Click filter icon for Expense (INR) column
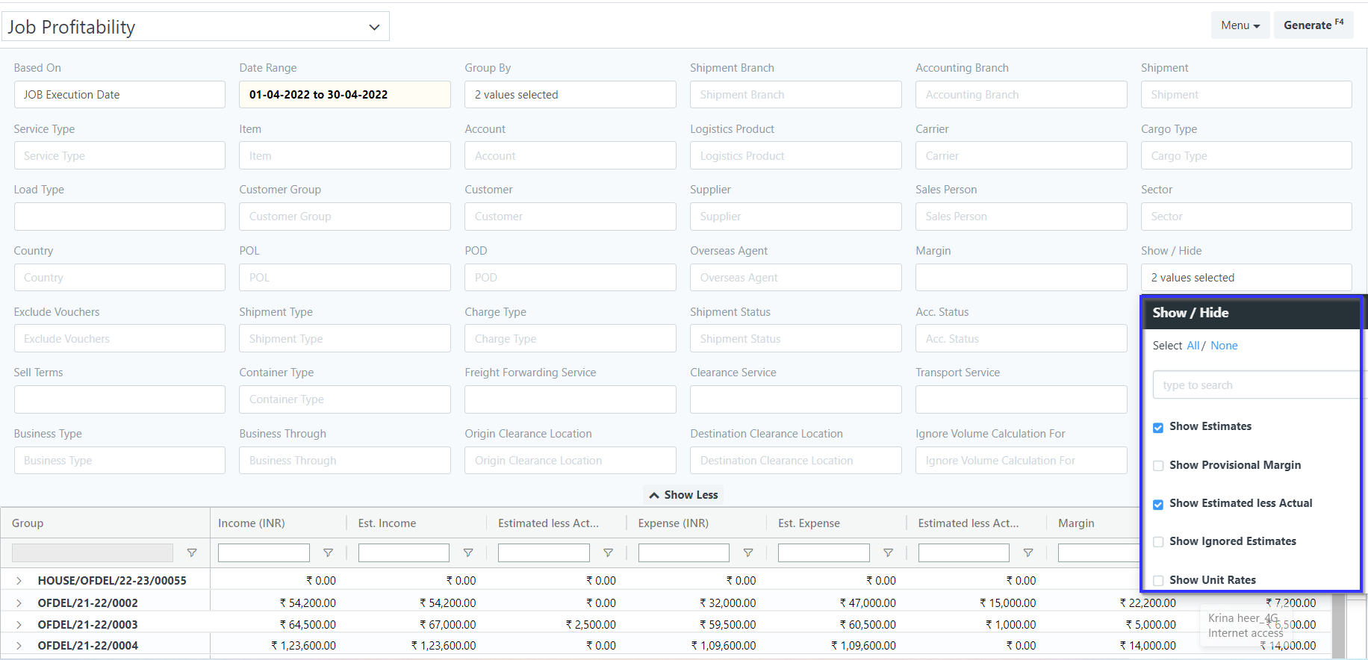The image size is (1368, 660). 748,553
